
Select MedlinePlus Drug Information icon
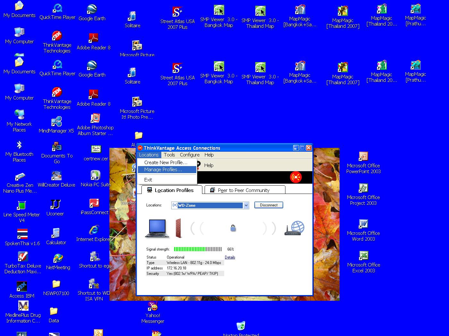click(x=23, y=312)
